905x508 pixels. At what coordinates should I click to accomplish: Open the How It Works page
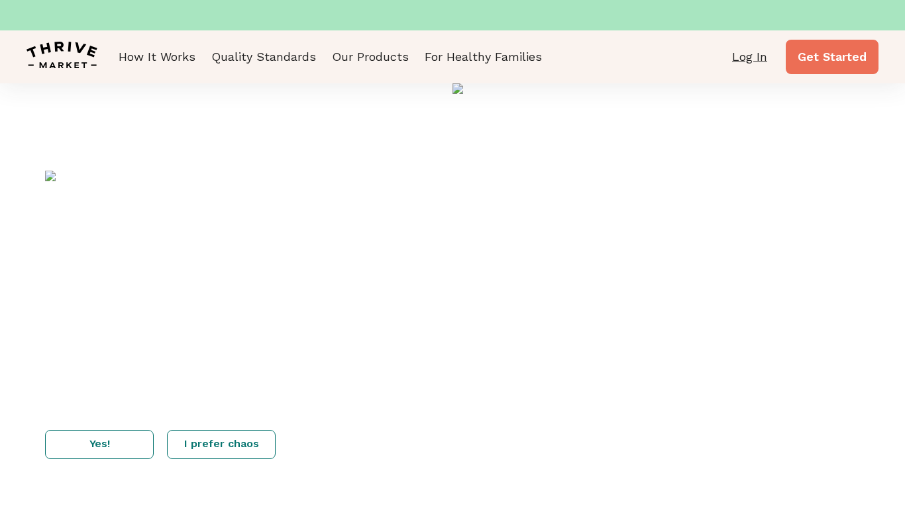157,57
